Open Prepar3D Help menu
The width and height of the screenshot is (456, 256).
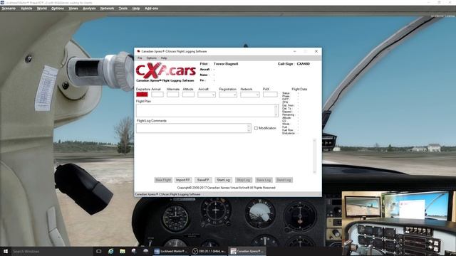[x=136, y=9]
